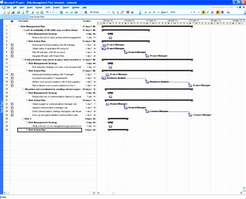Toggle Center alignment
Viewport: 246px width, 199px height.
click(223, 12)
